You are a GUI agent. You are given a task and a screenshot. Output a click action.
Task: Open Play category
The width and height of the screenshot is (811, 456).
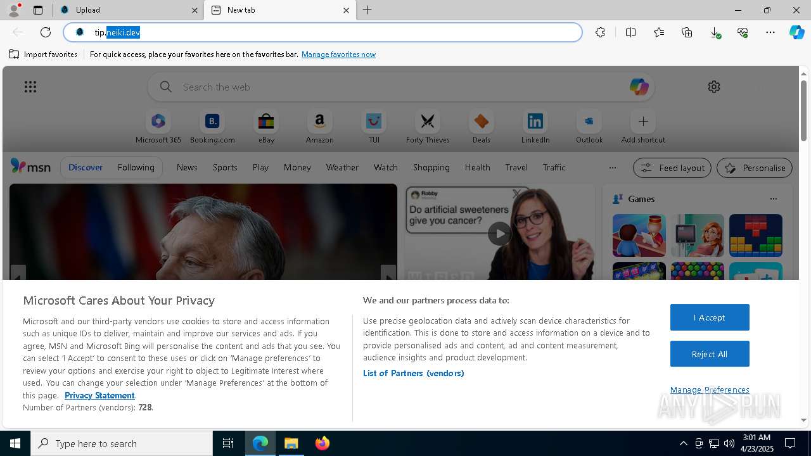(260, 167)
